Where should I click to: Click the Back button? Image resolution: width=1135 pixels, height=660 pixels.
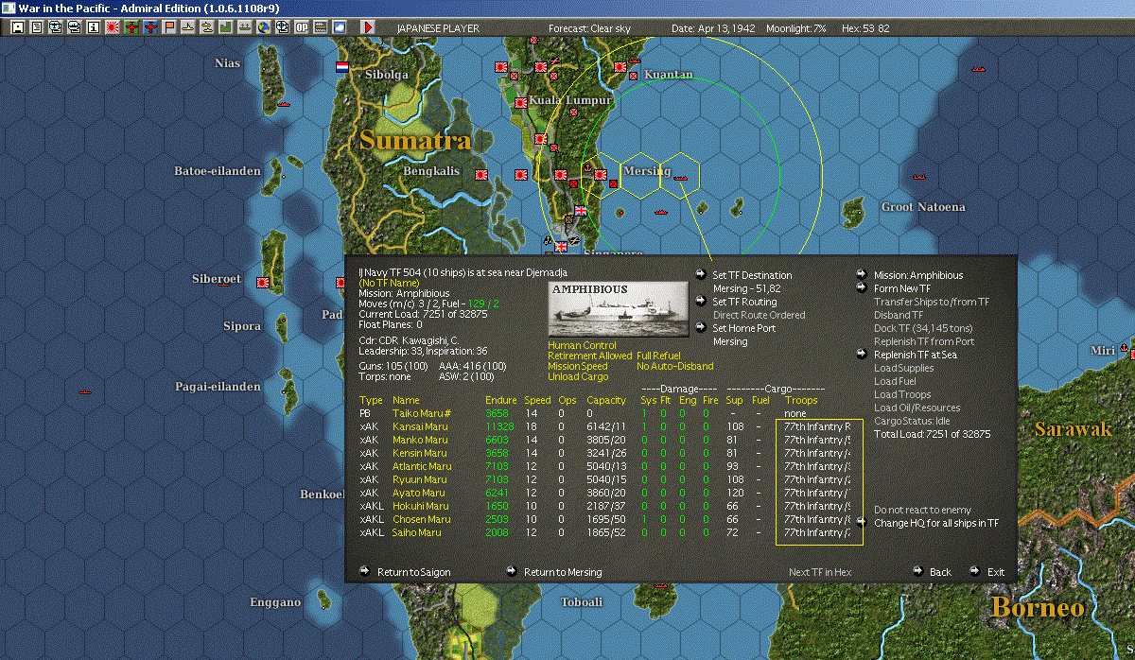[940, 572]
